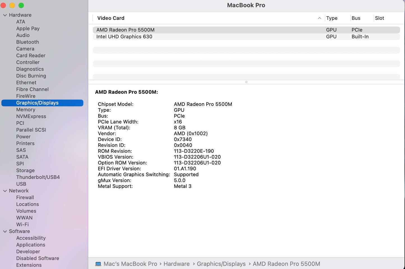The height and width of the screenshot is (269, 405).
Task: View Disabled Software information
Action: point(38,258)
